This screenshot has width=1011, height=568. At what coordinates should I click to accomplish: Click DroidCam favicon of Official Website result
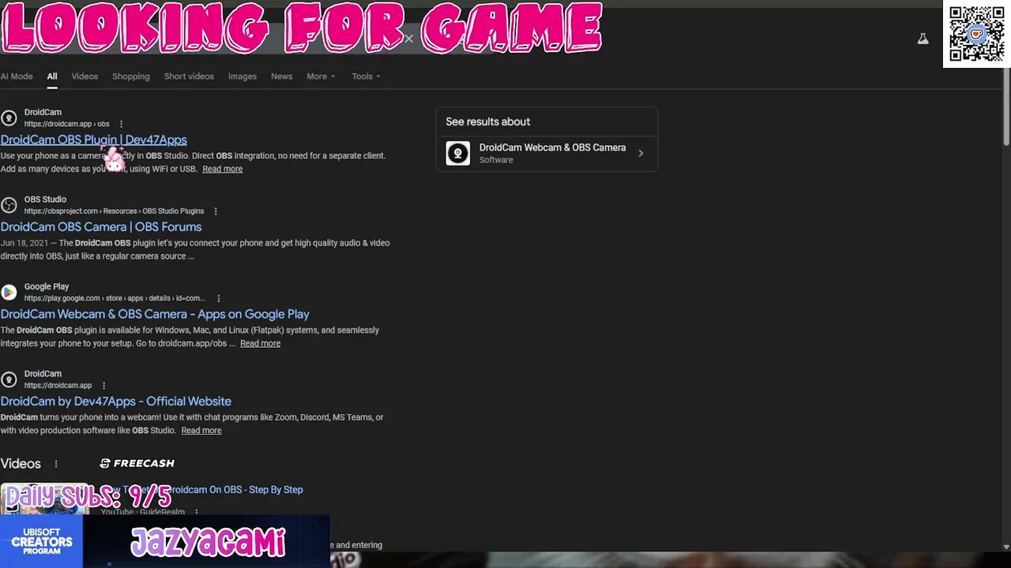9,379
